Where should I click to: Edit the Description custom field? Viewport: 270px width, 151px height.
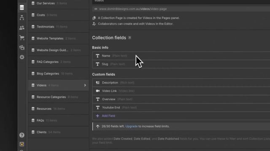pyautogui.click(x=181, y=83)
